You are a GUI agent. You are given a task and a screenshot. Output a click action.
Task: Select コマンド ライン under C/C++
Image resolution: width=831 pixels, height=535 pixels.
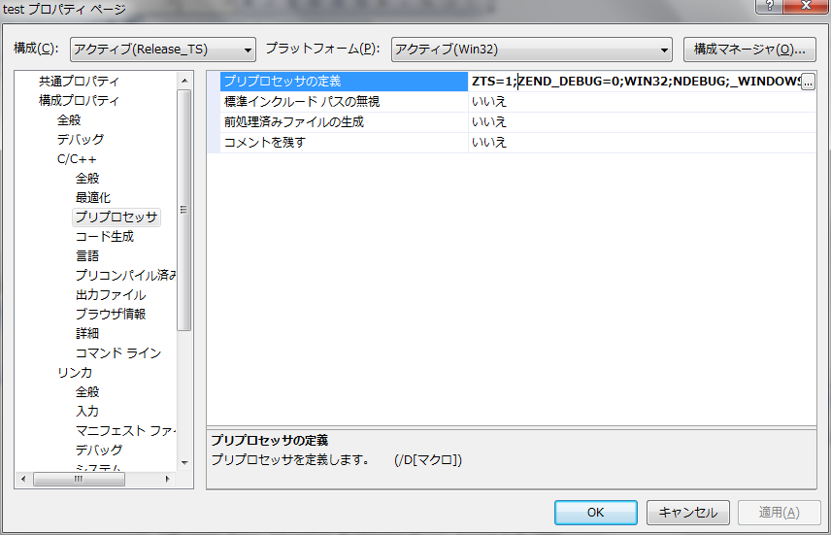tap(118, 352)
